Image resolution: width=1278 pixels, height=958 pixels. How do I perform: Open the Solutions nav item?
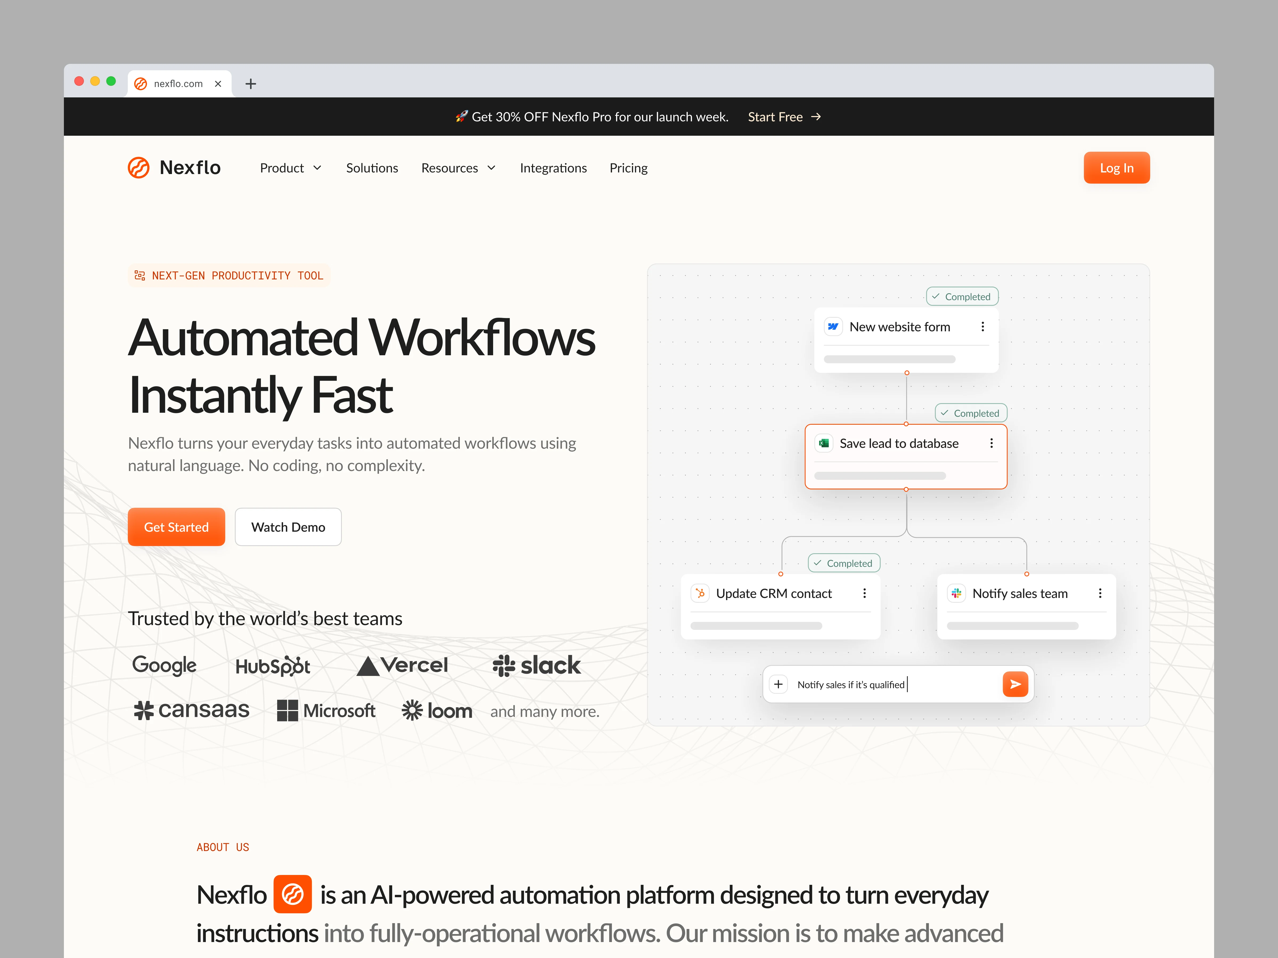[372, 168]
